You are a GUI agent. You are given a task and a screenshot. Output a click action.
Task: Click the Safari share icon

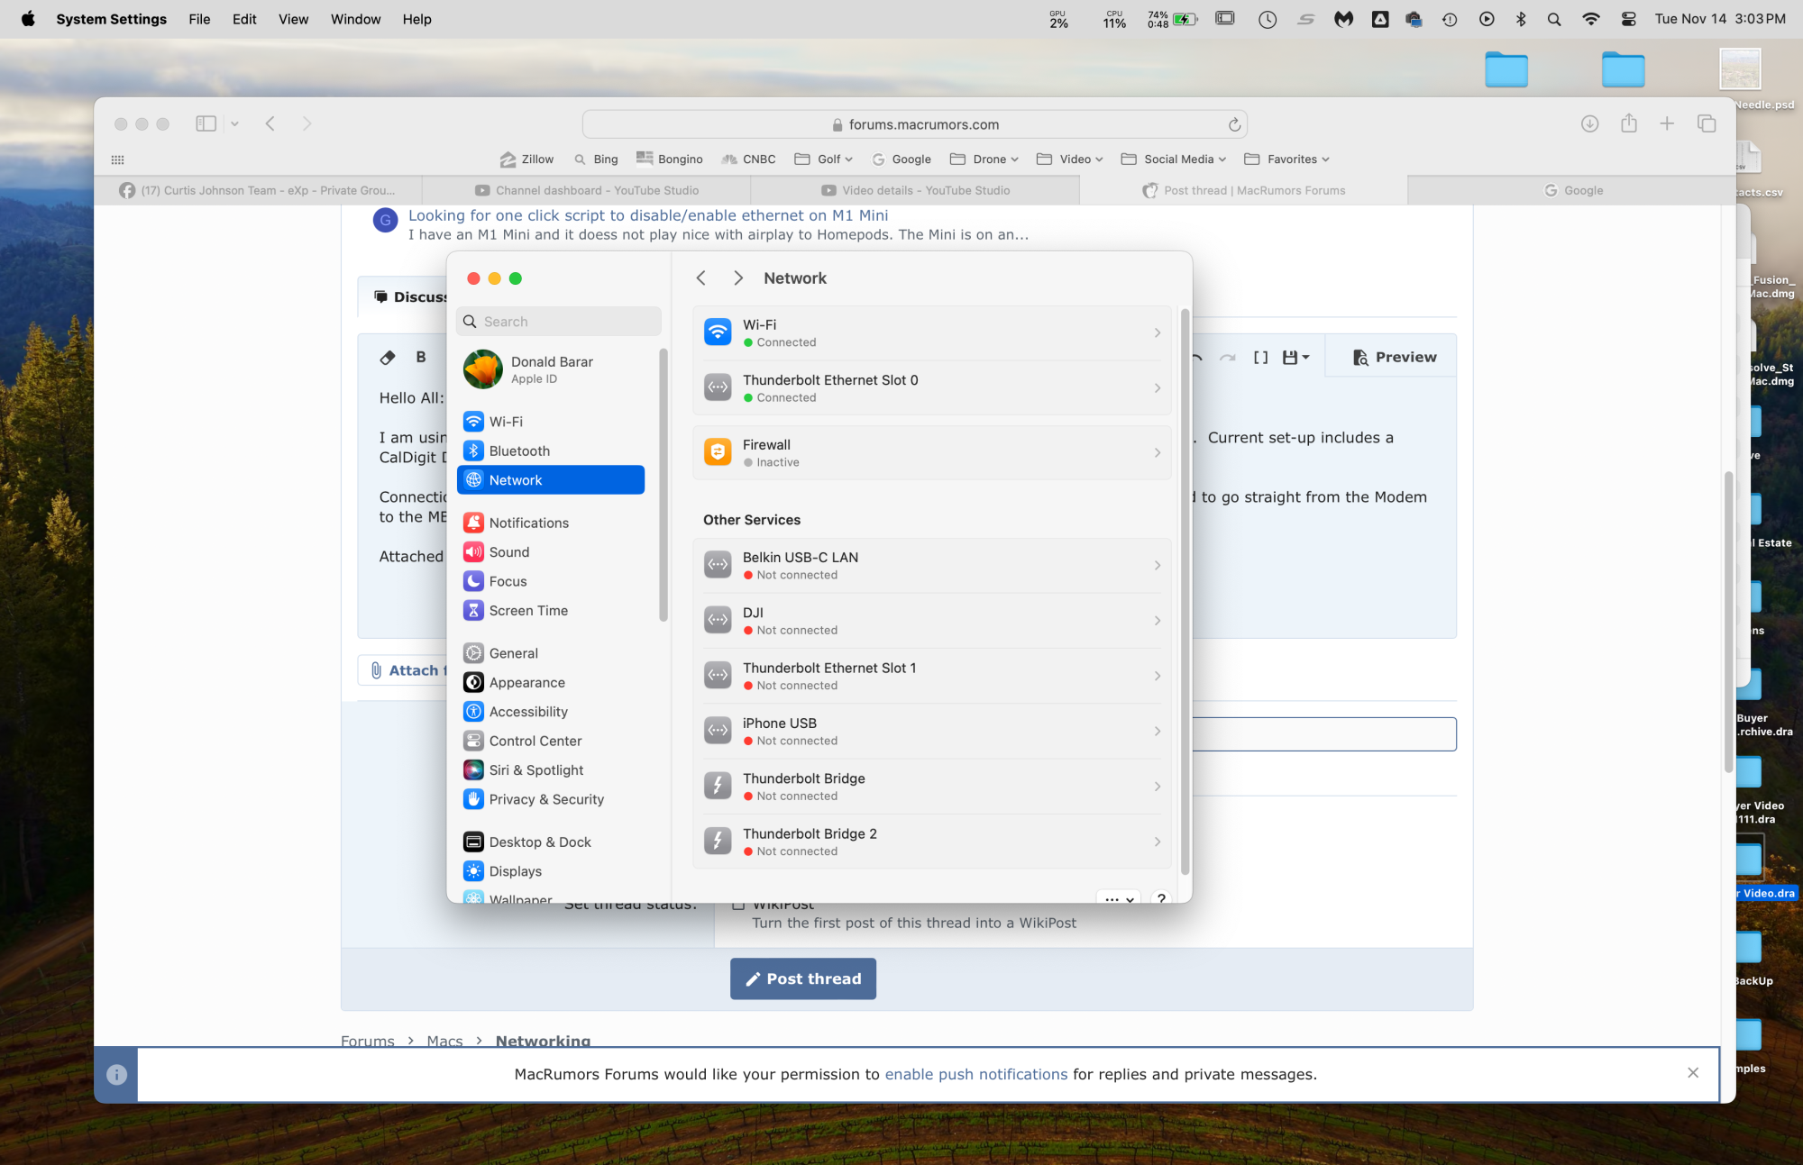(x=1628, y=123)
